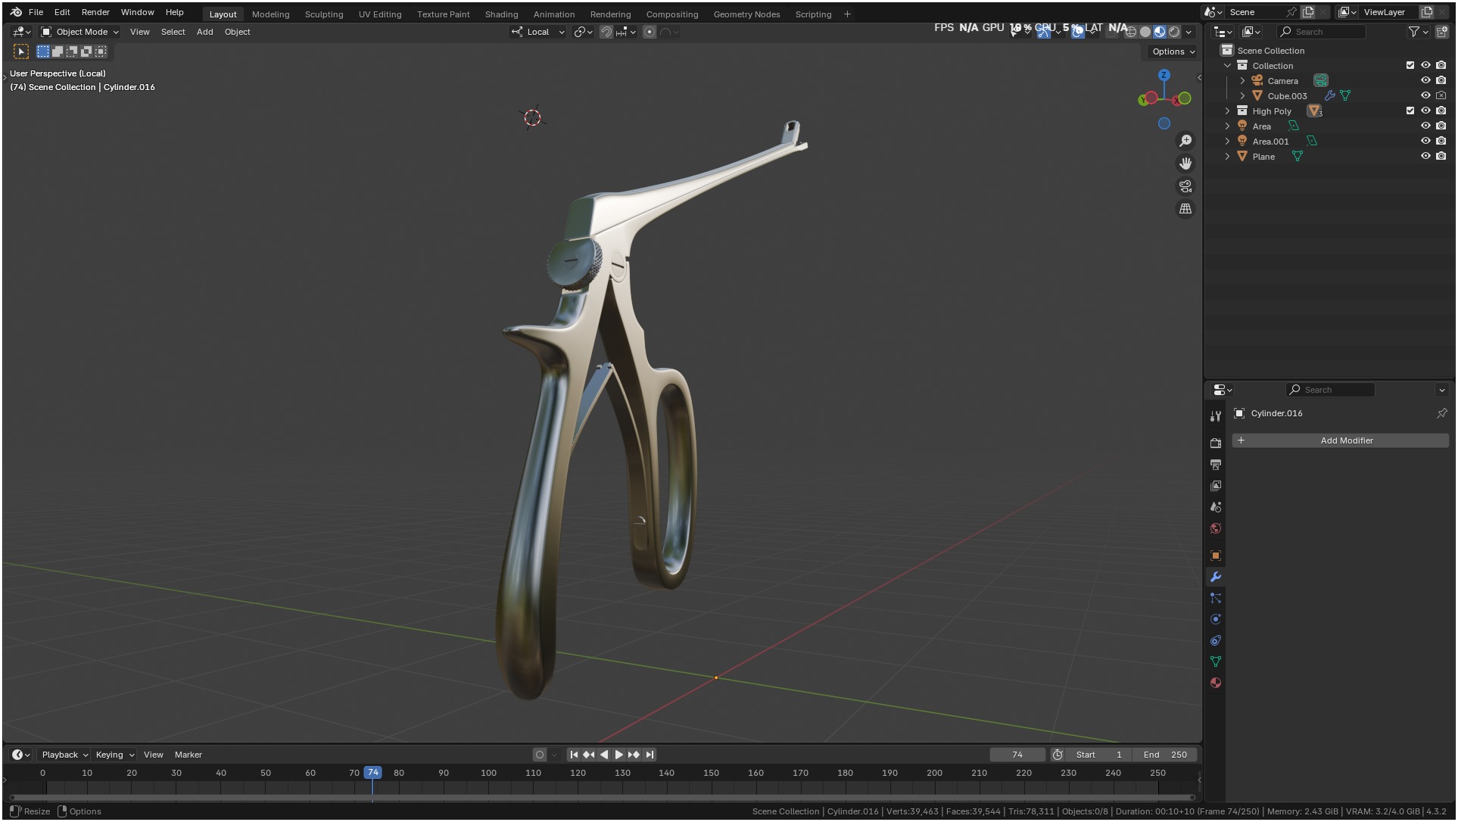Screen dimensions: 1458x822
Task: Toggle camera view icon in viewport
Action: (1185, 186)
